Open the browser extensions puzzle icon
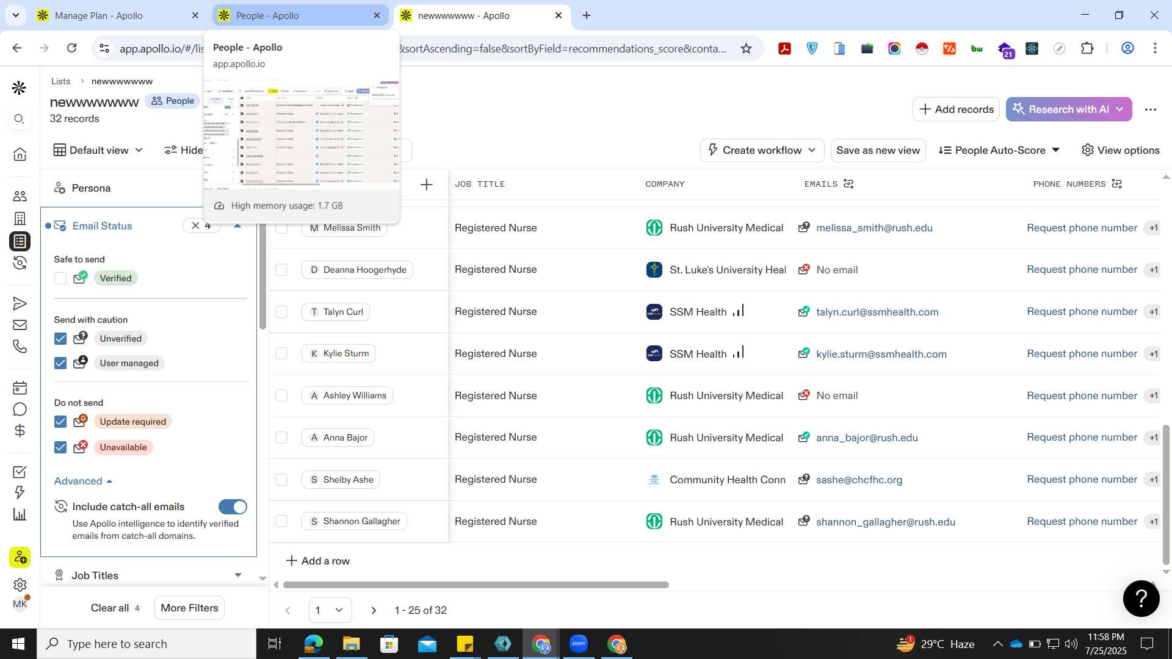1172x659 pixels. 1087,48
